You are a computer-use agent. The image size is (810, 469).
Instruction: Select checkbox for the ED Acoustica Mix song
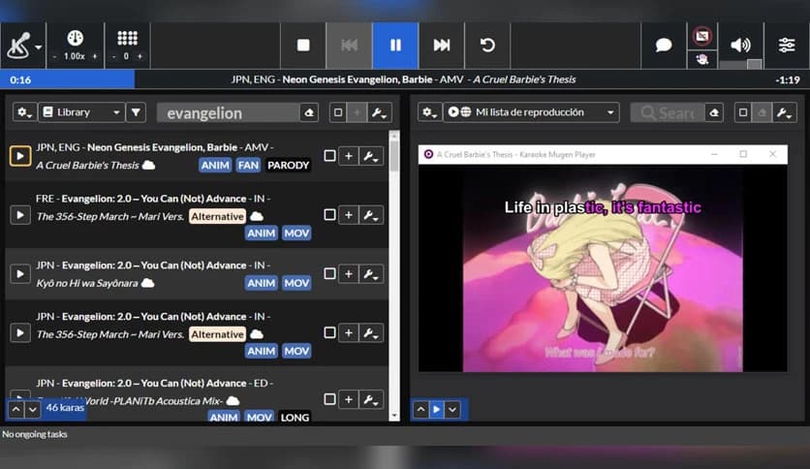tap(329, 399)
